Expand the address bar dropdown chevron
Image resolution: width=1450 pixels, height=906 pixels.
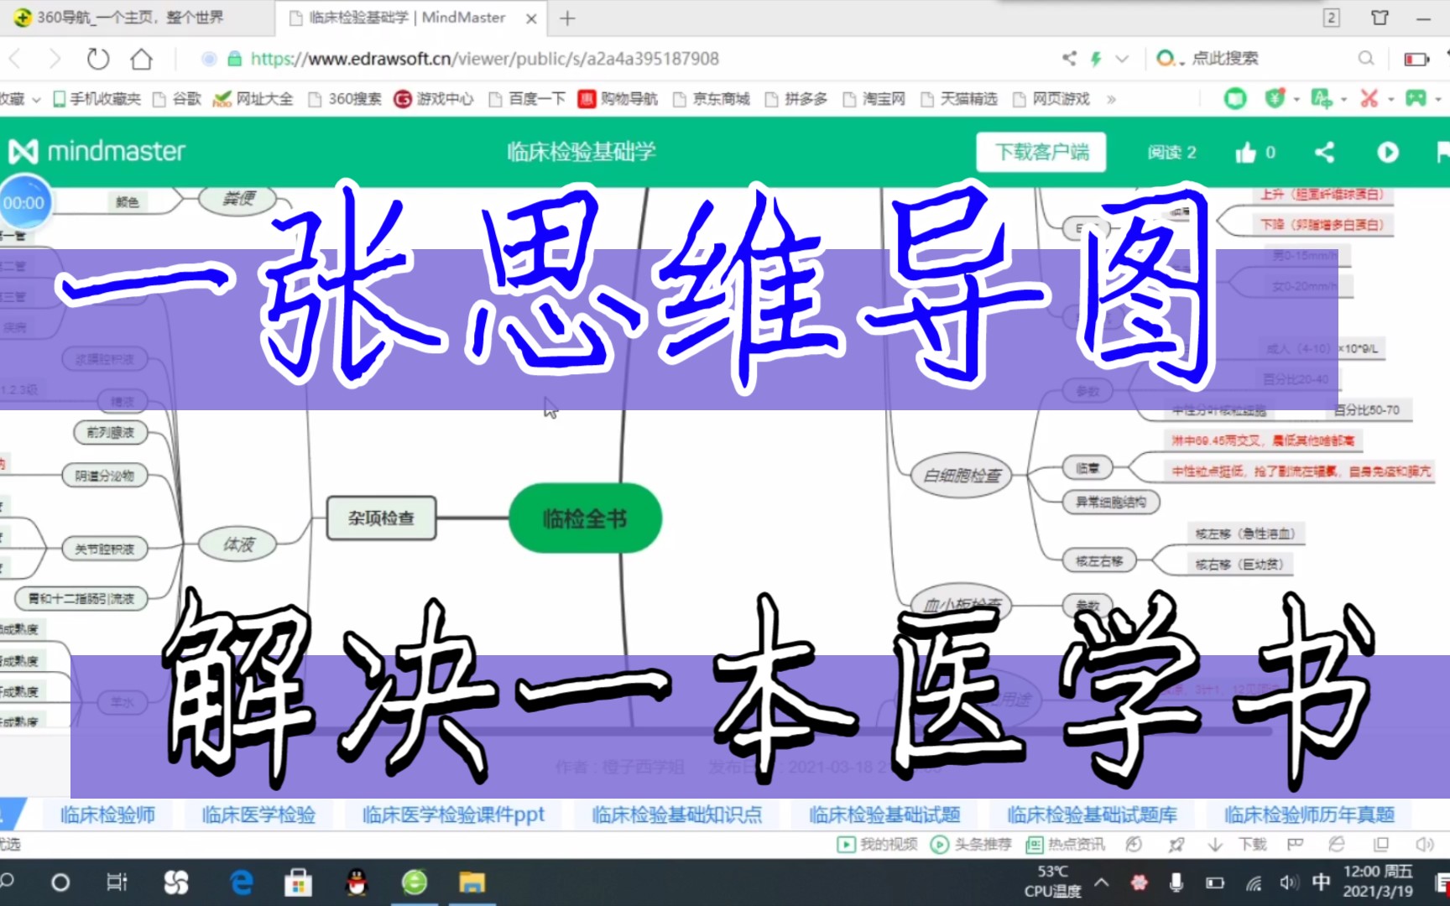[1122, 59]
